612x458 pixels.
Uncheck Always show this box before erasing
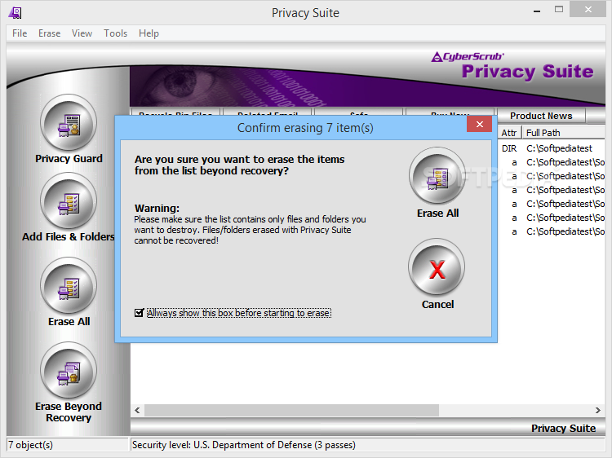pyautogui.click(x=139, y=313)
